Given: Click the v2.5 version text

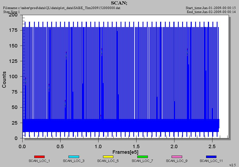Looking at the screenshot, I should 232,165.
